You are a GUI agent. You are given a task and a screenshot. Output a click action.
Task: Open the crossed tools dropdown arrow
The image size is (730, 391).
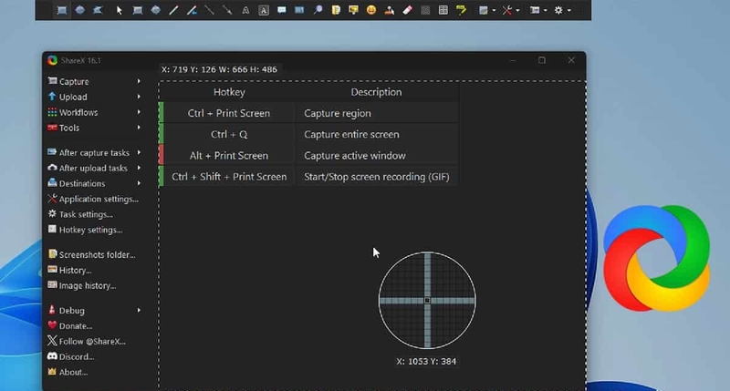(x=517, y=10)
